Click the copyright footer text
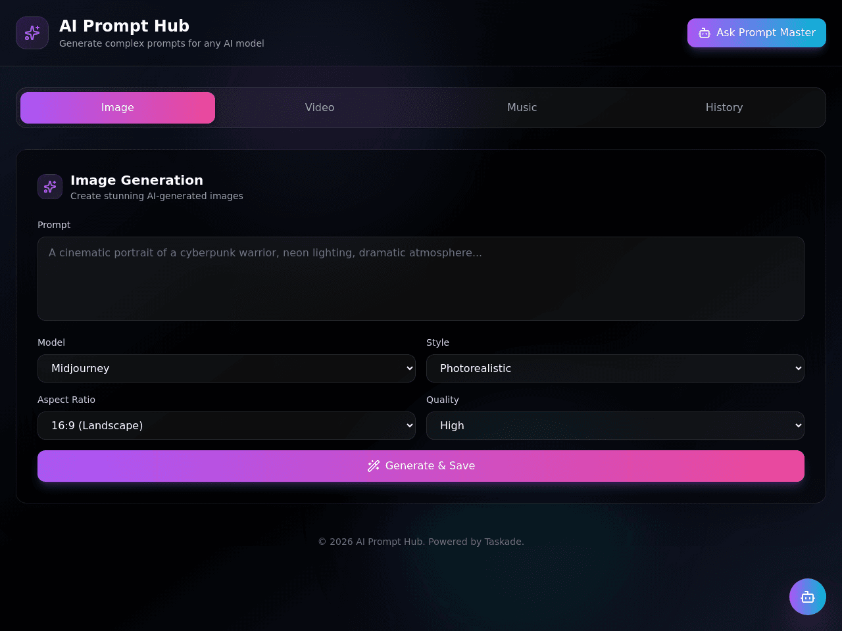Image resolution: width=842 pixels, height=631 pixels. point(421,542)
